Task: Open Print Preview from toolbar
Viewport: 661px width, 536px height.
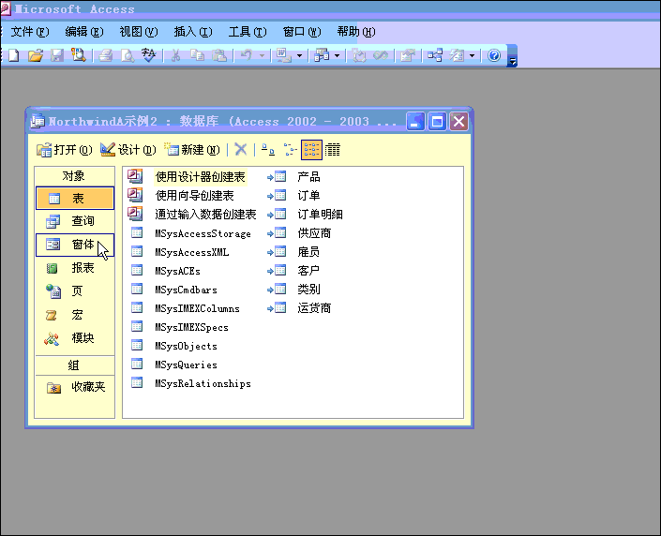Action: coord(128,55)
